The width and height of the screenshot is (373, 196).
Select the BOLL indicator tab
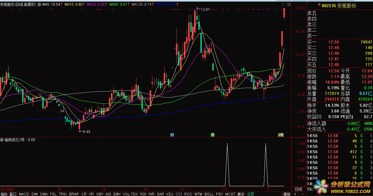209,194
